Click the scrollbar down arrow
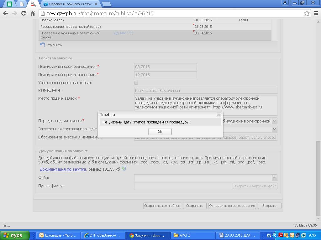 (318, 219)
